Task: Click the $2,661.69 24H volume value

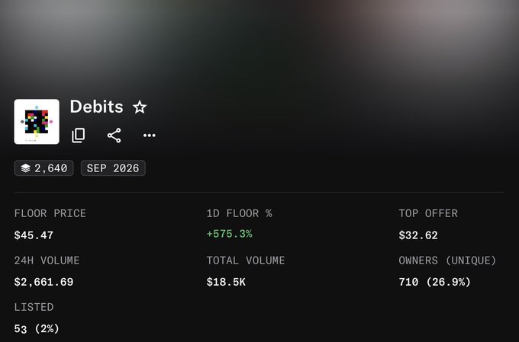Action: [x=44, y=282]
